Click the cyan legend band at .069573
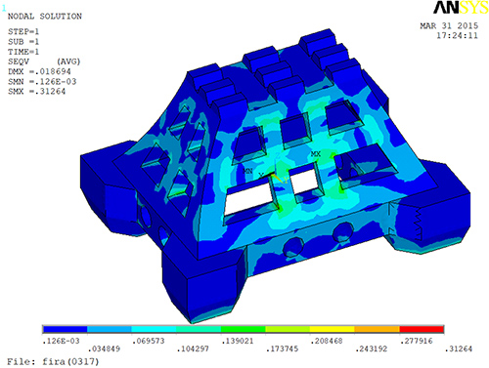489x368 pixels. (x=155, y=329)
